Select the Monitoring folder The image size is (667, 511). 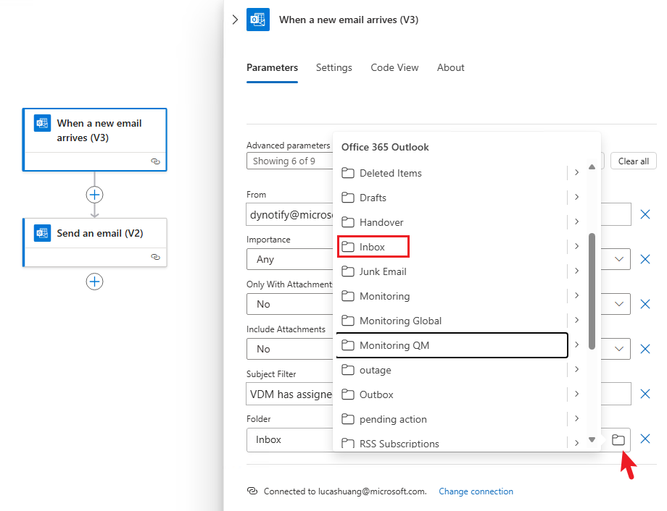pyautogui.click(x=452, y=296)
